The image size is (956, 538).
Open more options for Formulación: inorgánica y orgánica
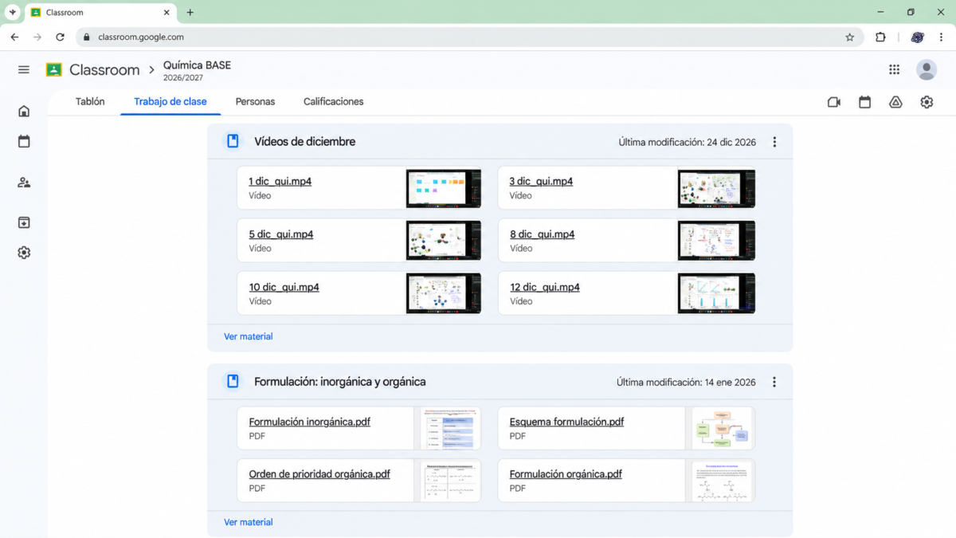(x=774, y=383)
